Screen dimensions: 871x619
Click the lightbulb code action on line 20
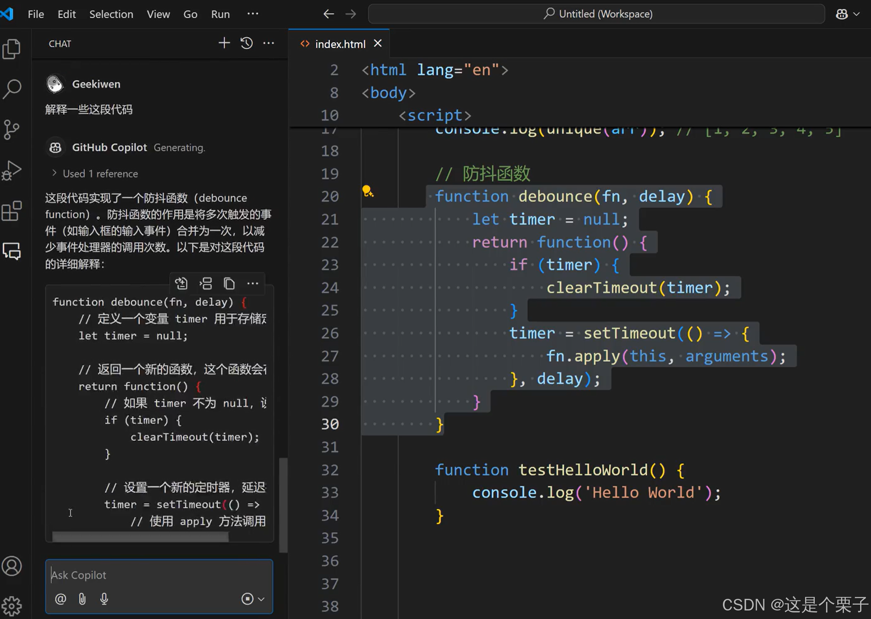click(367, 191)
